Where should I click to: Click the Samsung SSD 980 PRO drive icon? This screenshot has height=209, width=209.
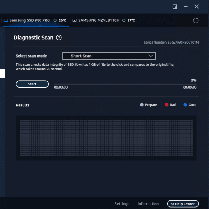pyautogui.click(x=6, y=20)
